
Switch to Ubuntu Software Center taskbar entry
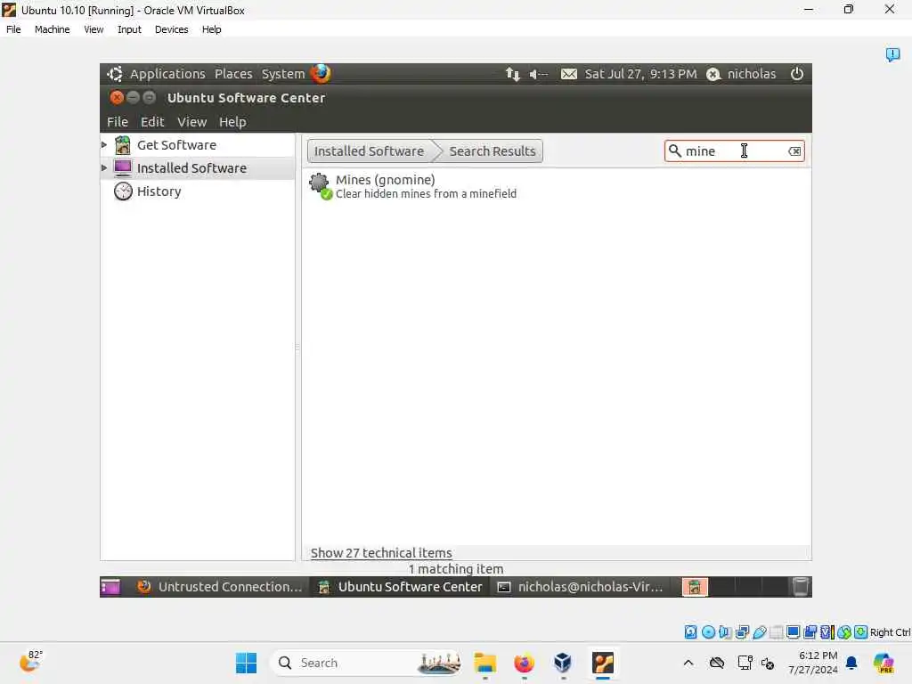point(400,587)
